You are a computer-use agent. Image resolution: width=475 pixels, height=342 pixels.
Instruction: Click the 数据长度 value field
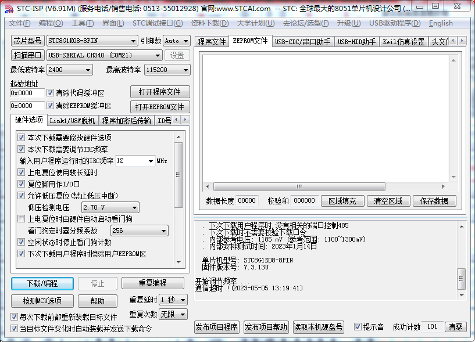point(247,201)
